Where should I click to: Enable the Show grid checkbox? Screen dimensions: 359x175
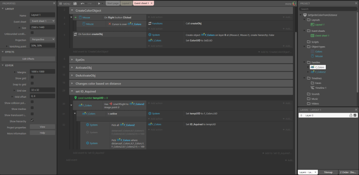[32, 77]
